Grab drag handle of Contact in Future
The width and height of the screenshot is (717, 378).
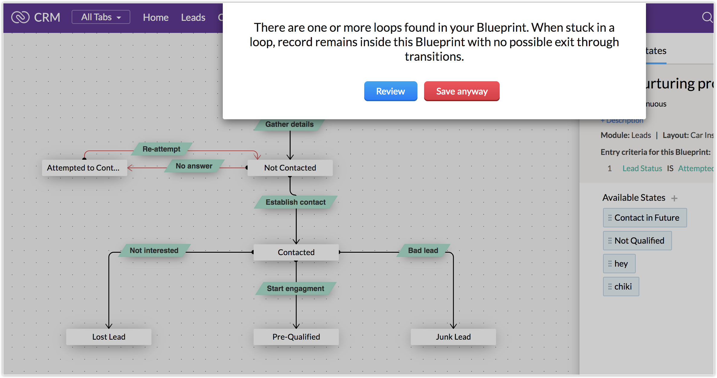[x=610, y=218]
